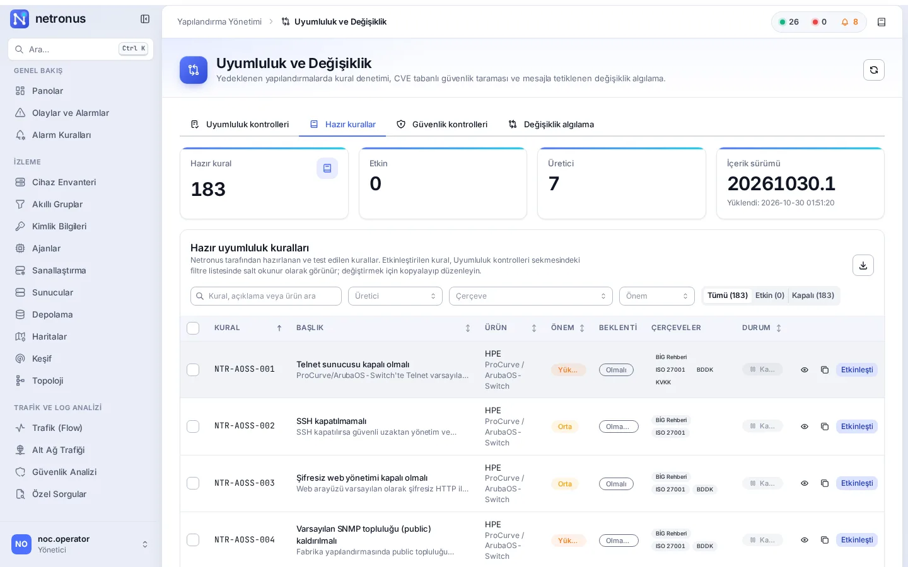Image resolution: width=908 pixels, height=567 pixels.
Task: Collapse the sidebar with the panel icon
Action: [x=145, y=19]
